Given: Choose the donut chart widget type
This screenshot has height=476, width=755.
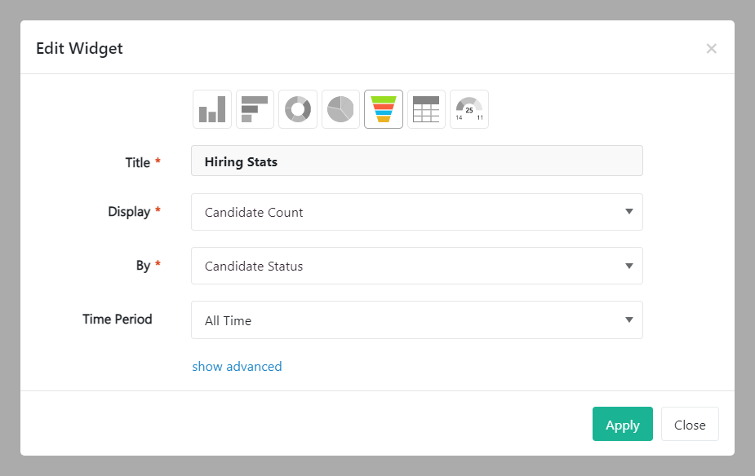Looking at the screenshot, I should [298, 109].
